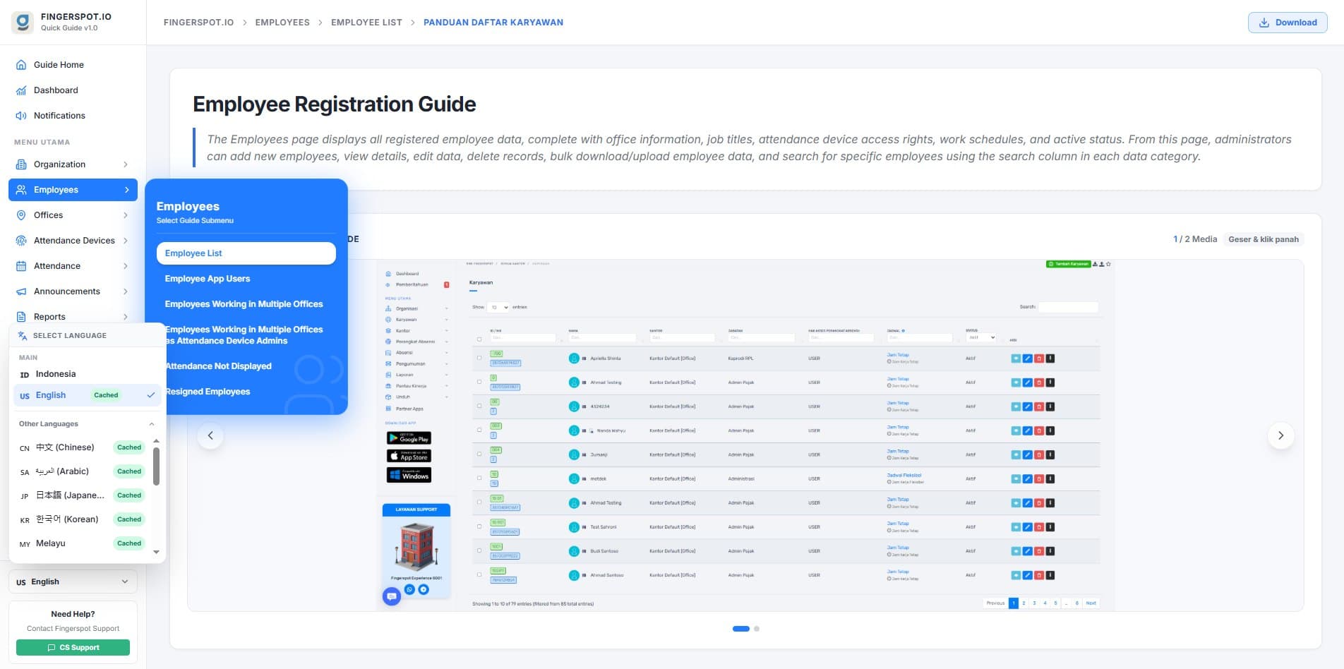Image resolution: width=1344 pixels, height=669 pixels.
Task: Choose Chinese language
Action: 81,447
